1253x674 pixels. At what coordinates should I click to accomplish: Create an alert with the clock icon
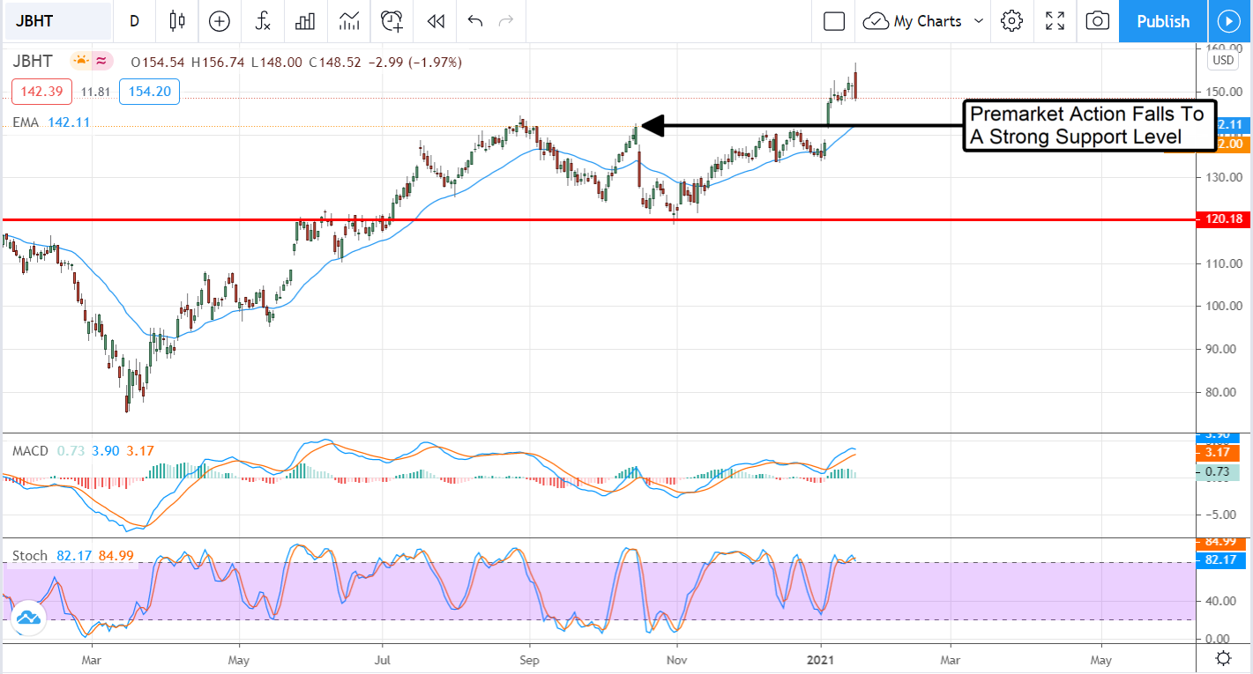pyautogui.click(x=392, y=21)
